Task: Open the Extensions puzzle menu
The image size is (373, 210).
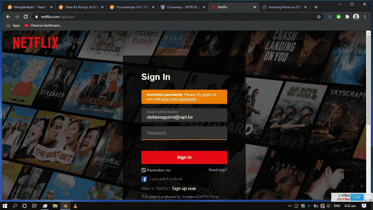Action: click(347, 17)
